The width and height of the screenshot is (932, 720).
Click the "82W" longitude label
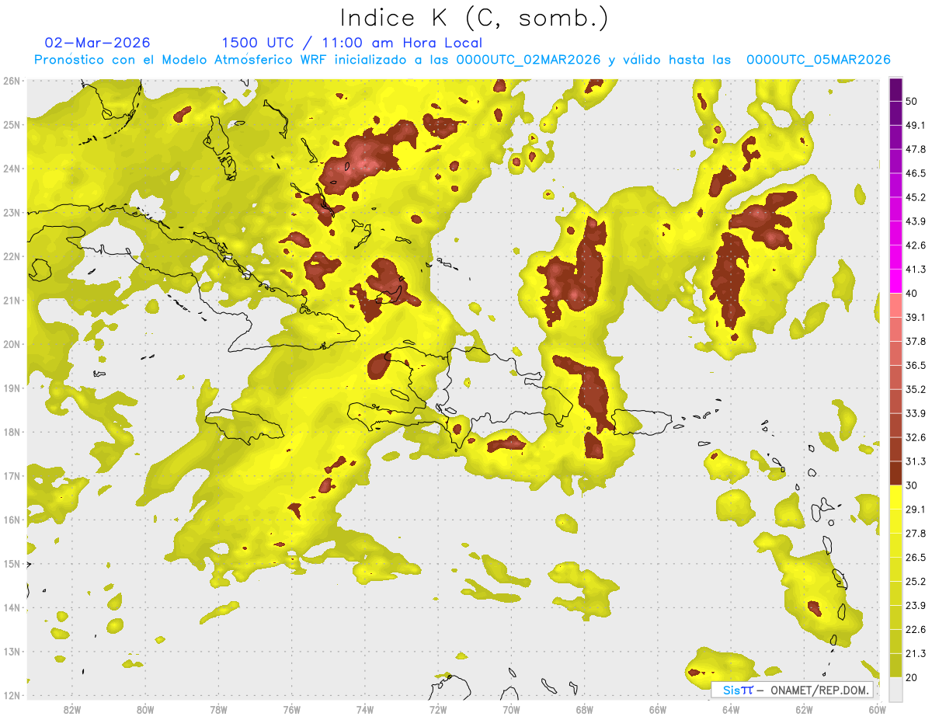coord(71,710)
